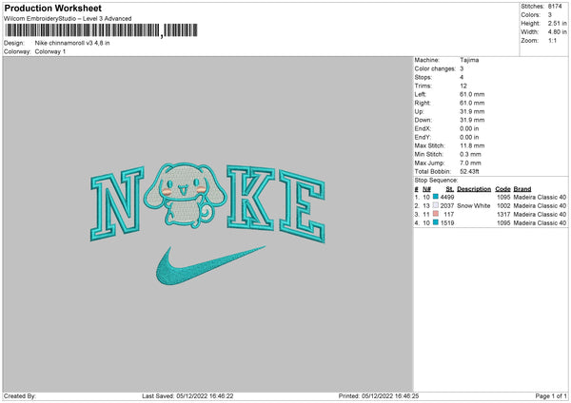
Task: Click the 'Brand' column header
Action: [x=522, y=189]
